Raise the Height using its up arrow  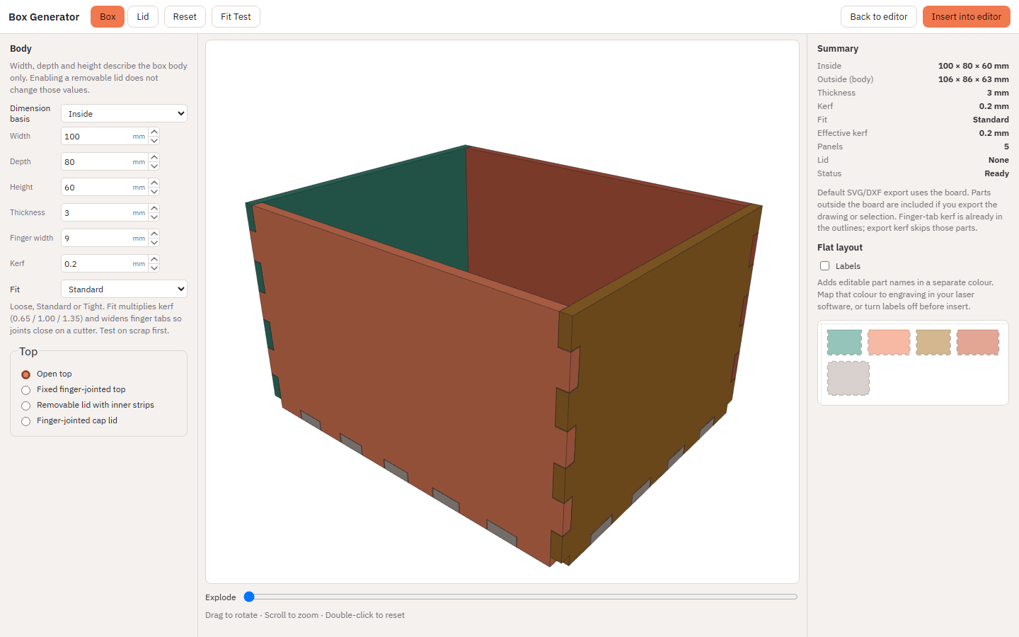point(154,183)
